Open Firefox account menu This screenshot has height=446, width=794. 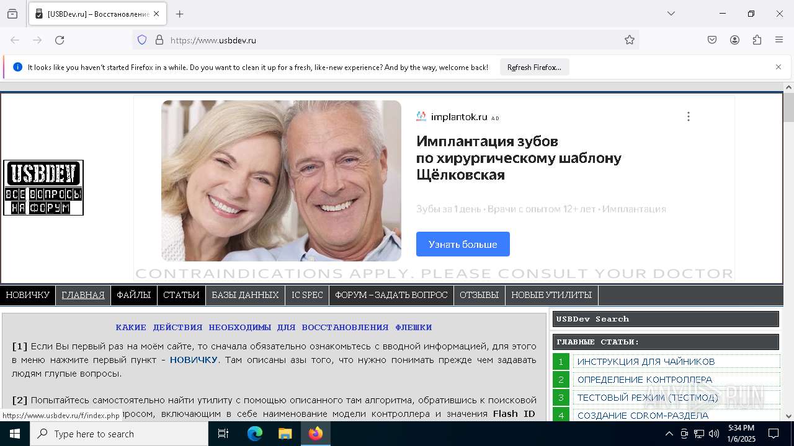click(734, 40)
